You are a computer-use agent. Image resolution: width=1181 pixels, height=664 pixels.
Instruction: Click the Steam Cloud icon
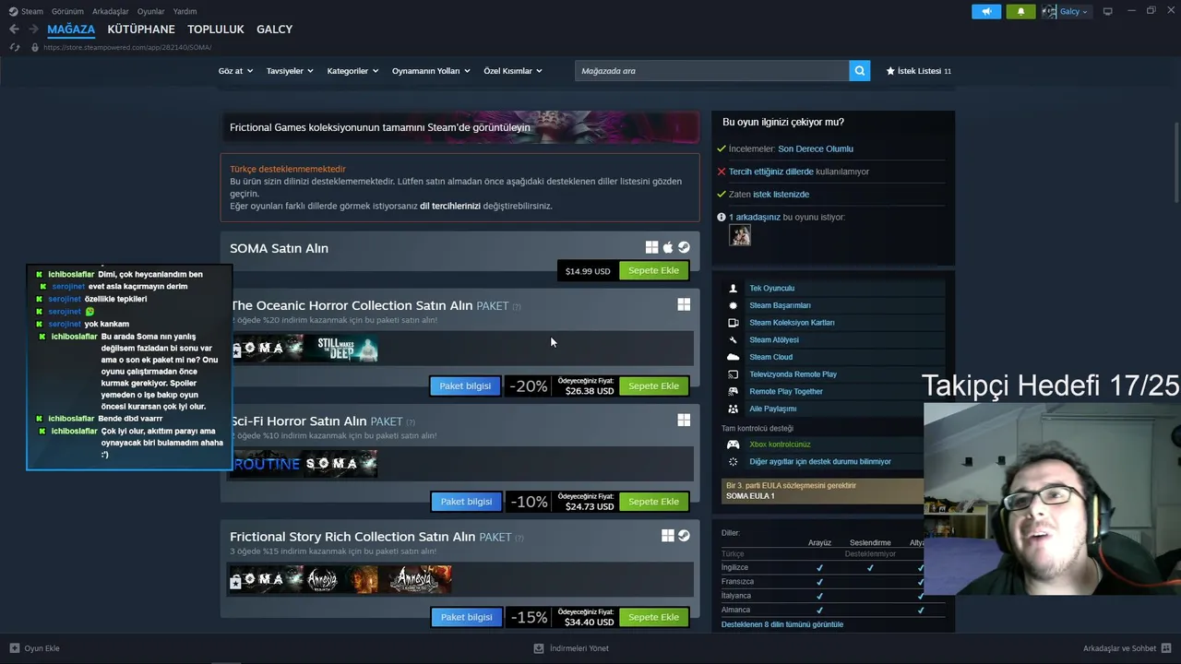(x=734, y=357)
